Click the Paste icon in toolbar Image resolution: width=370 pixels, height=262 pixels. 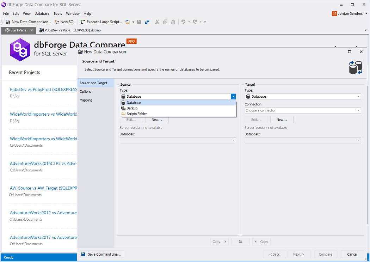tap(173, 22)
